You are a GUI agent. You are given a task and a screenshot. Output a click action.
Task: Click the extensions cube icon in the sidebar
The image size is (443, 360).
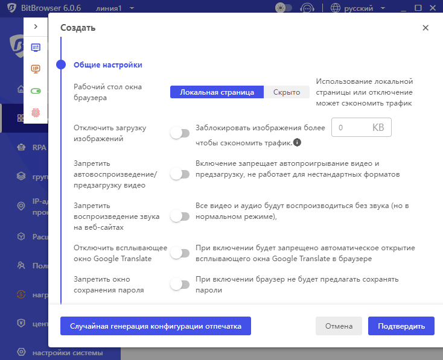pyautogui.click(x=21, y=236)
